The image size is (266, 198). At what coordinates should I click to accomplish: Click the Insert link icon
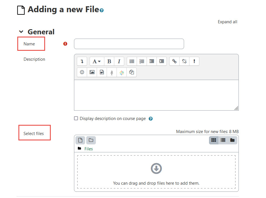[x=174, y=61]
